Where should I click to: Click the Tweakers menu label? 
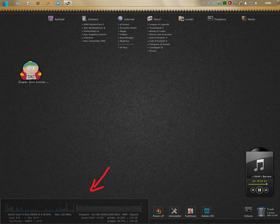220,19
